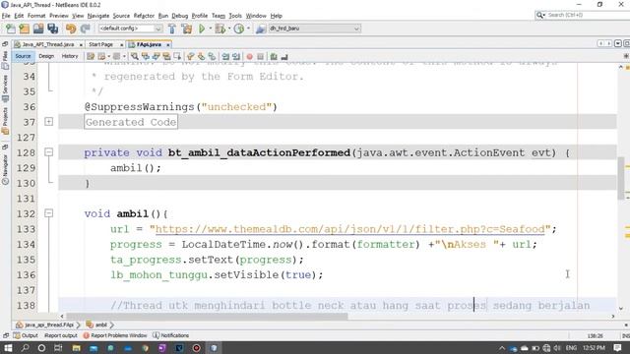Click the taskbar search icon
This screenshot has height=354, width=630.
coord(25,347)
